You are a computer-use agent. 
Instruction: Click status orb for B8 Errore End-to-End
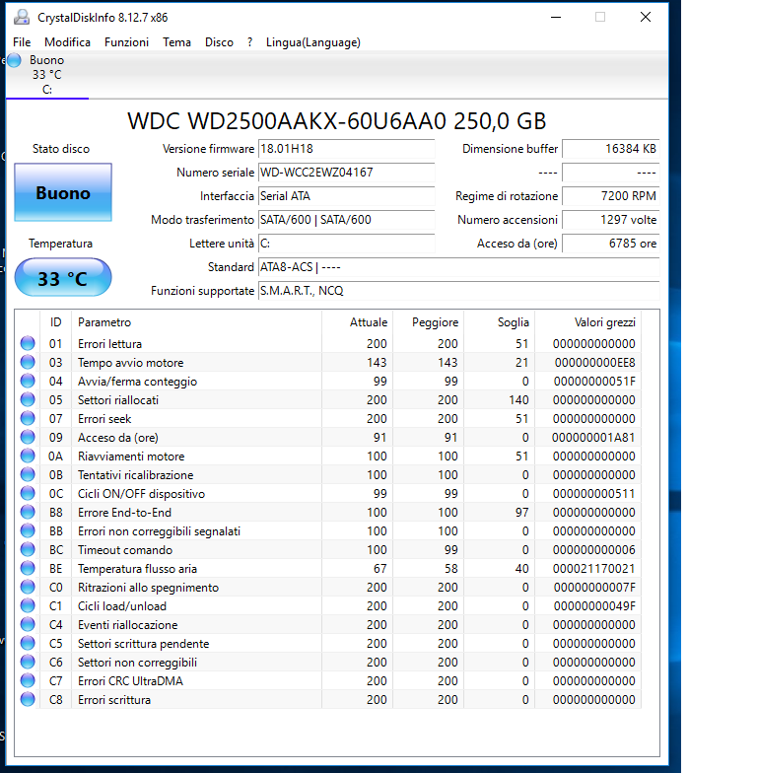28,513
